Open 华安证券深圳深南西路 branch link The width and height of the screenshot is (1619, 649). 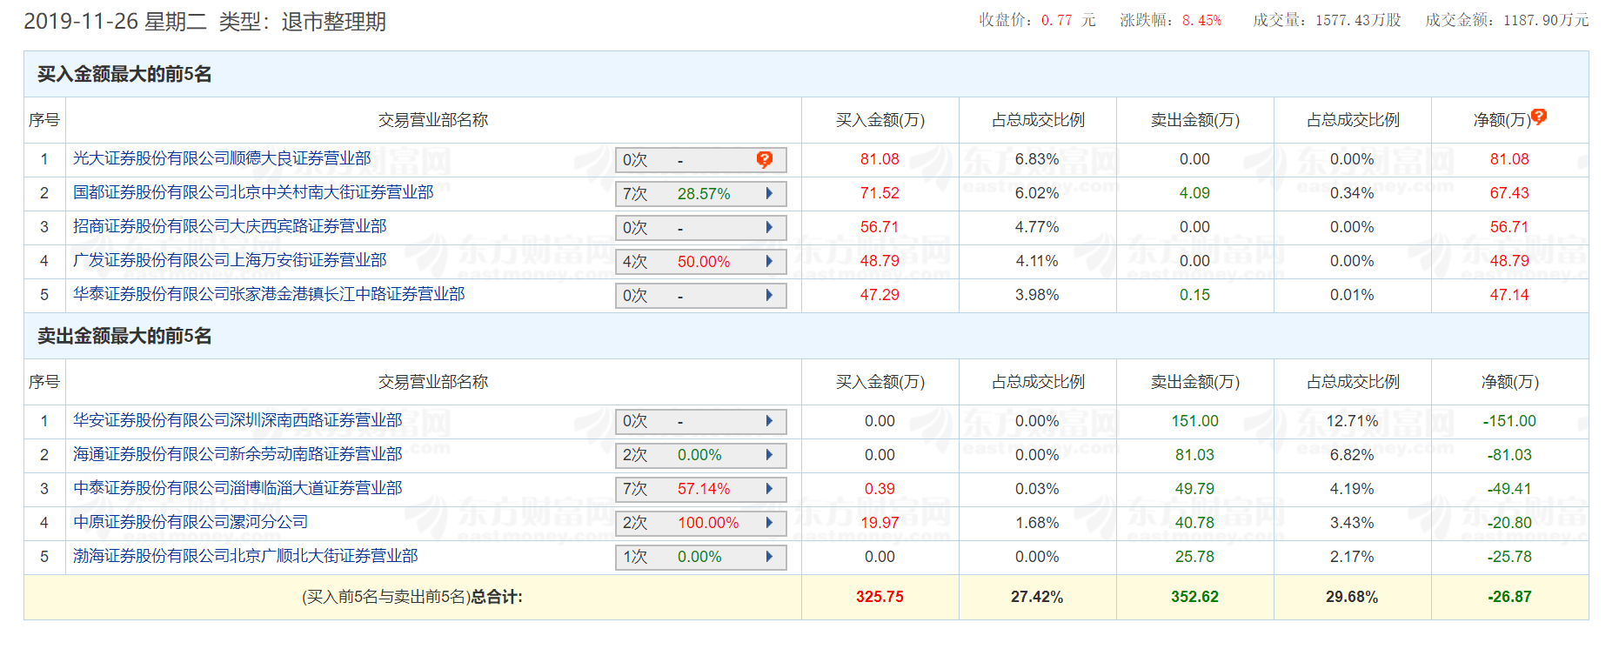[237, 420]
